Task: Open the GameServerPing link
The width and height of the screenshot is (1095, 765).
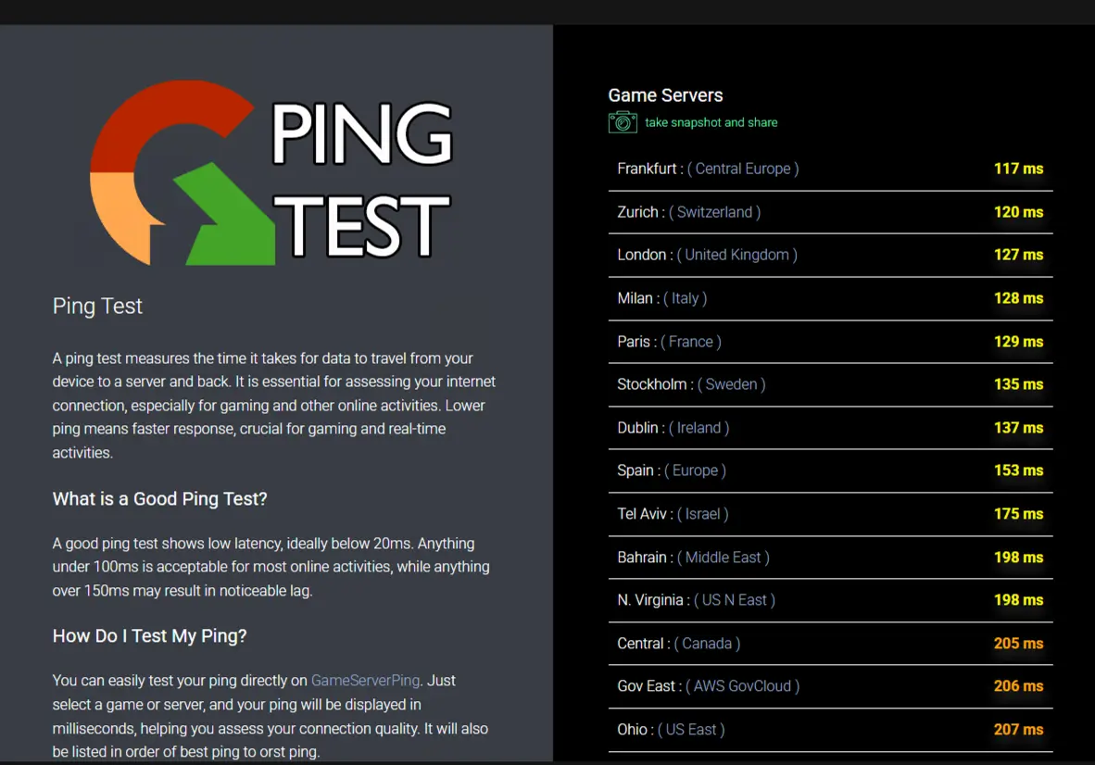Action: pos(365,681)
